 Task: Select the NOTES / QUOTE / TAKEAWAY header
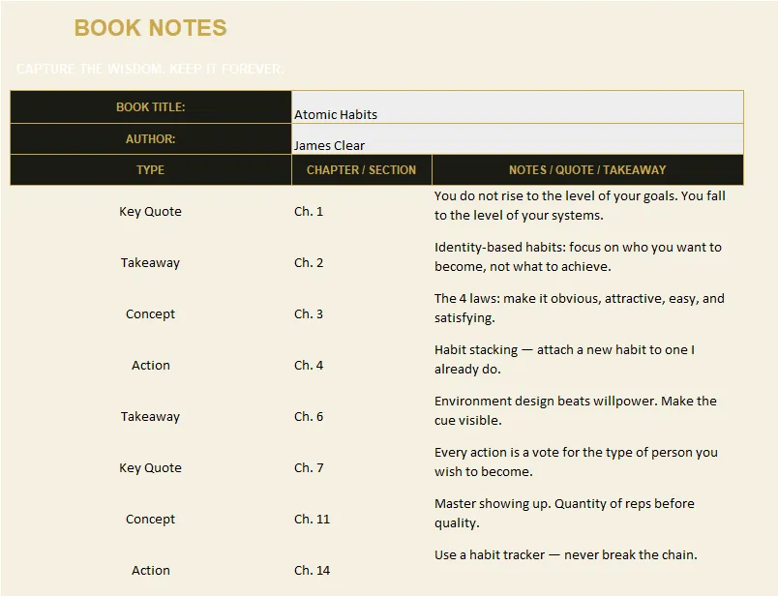[587, 169]
